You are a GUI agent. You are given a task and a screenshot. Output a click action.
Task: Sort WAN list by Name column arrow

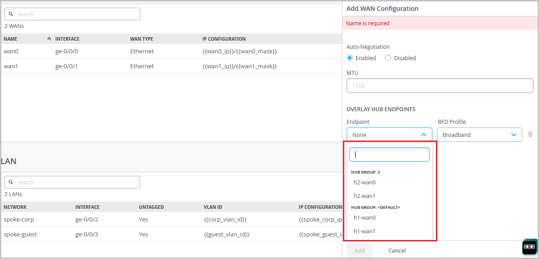49,39
